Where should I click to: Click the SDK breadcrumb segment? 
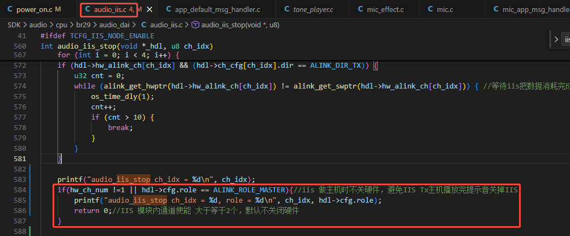pos(15,25)
